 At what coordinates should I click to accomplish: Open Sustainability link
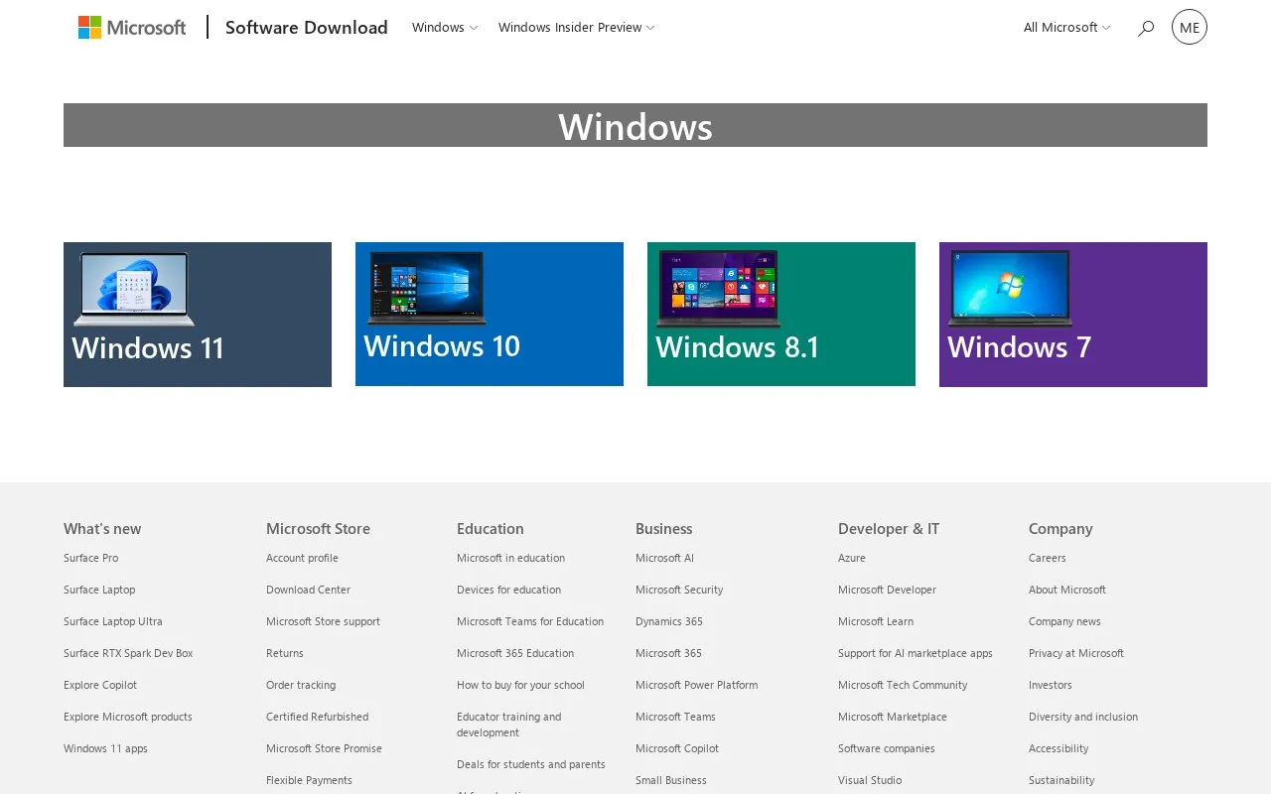pos(1061,780)
